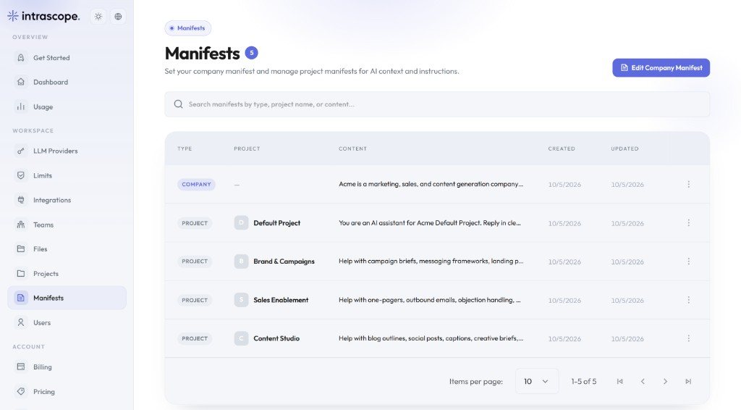Open the items per page dropdown
Screen dimensions: 741x410
(x=537, y=381)
